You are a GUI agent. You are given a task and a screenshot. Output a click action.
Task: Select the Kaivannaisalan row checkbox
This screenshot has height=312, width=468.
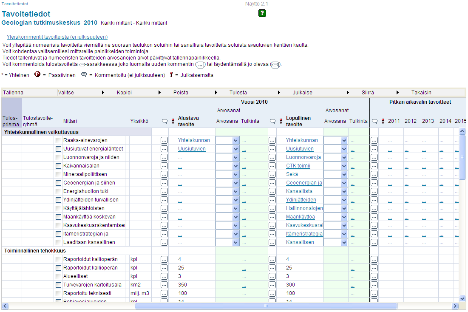(59, 166)
